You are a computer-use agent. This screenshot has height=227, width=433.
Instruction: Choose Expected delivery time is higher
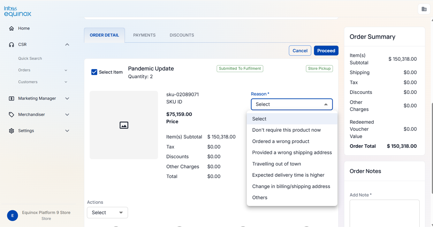pyautogui.click(x=292, y=175)
